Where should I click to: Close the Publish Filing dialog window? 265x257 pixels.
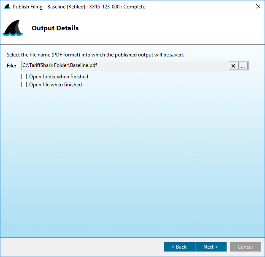coord(258,7)
